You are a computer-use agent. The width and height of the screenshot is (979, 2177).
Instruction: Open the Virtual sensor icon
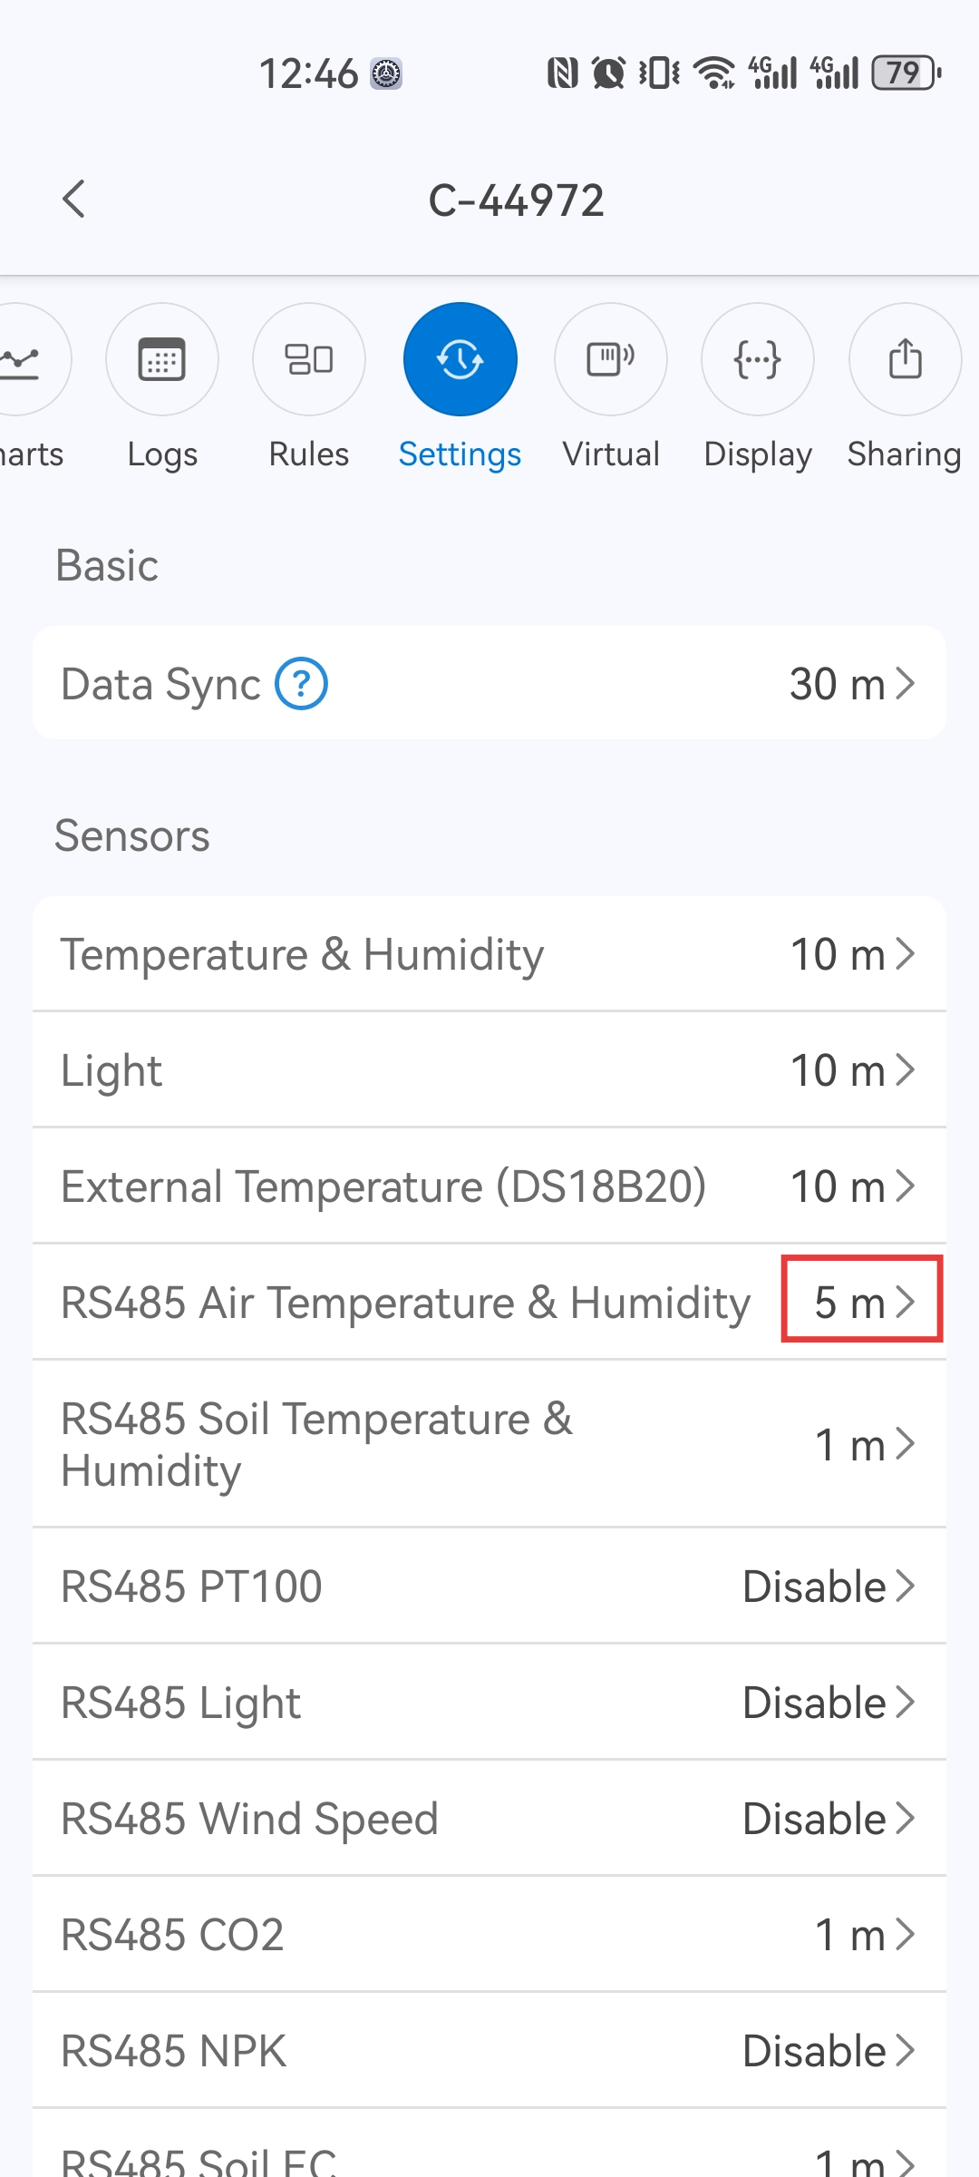pos(611,359)
